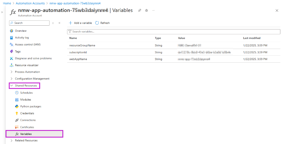
Task: Close the Variables blade
Action: [x=277, y=10]
